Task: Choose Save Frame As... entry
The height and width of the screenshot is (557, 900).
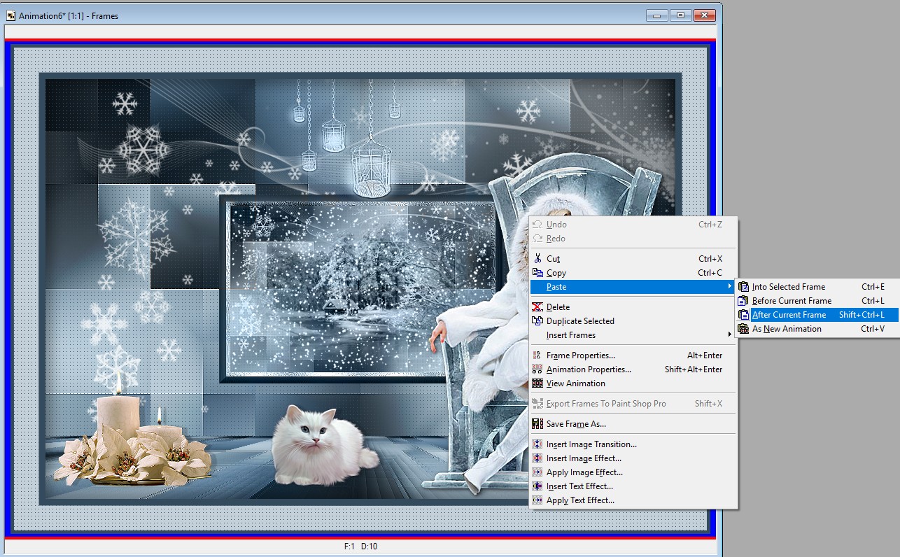Action: pos(632,424)
